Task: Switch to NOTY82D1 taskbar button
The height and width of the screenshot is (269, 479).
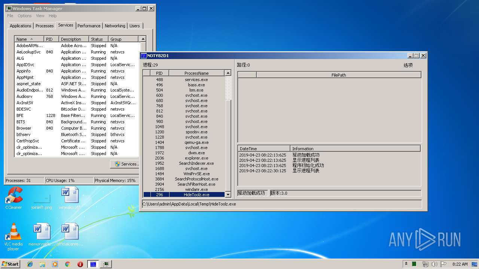Action: click(x=93, y=264)
